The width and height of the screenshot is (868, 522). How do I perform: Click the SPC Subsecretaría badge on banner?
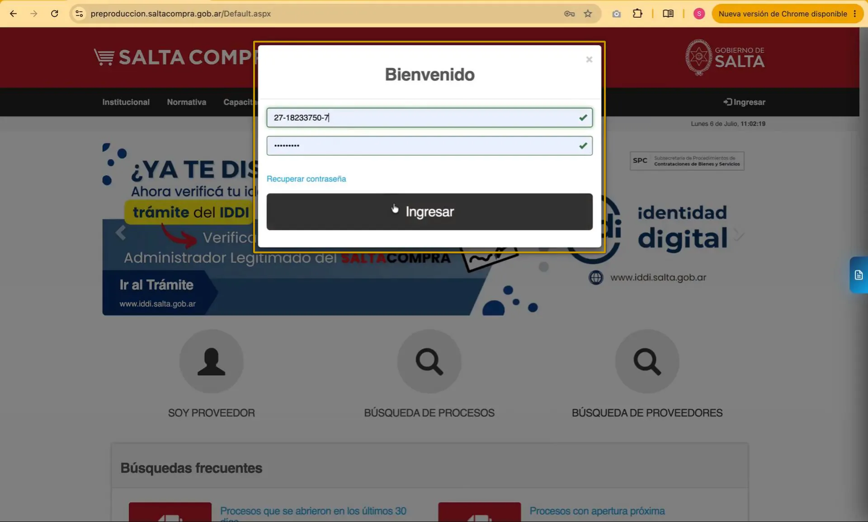[x=687, y=161]
